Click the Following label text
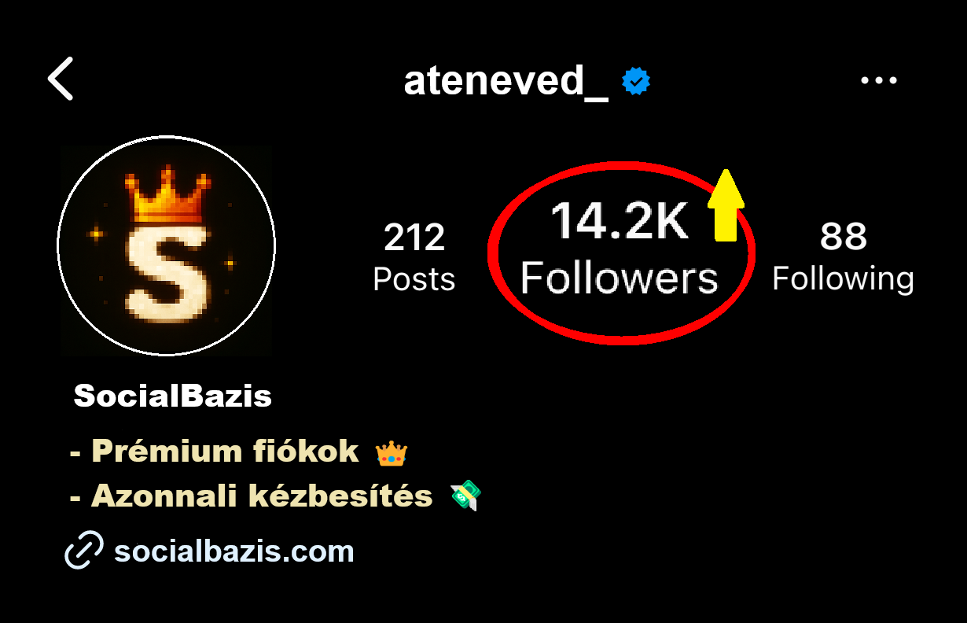The image size is (967, 623). [x=843, y=279]
